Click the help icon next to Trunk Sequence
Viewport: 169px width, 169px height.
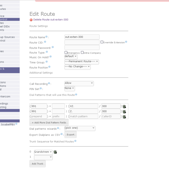(x=76, y=141)
